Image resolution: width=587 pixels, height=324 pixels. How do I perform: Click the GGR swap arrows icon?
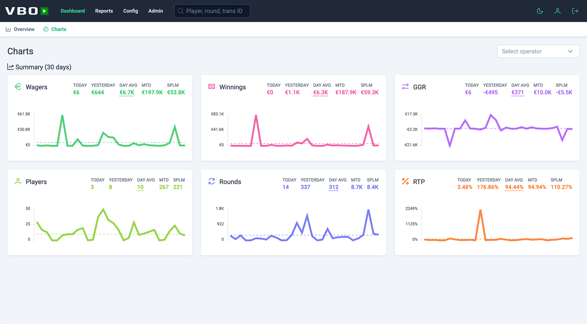click(405, 87)
